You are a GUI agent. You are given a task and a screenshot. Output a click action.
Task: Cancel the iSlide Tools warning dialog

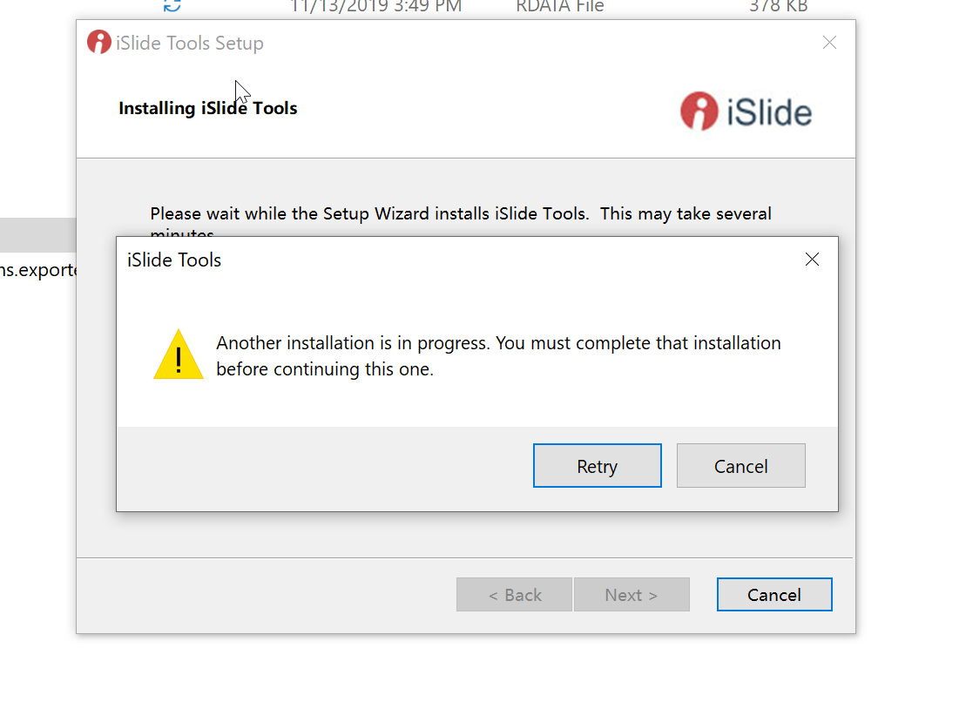tap(740, 466)
